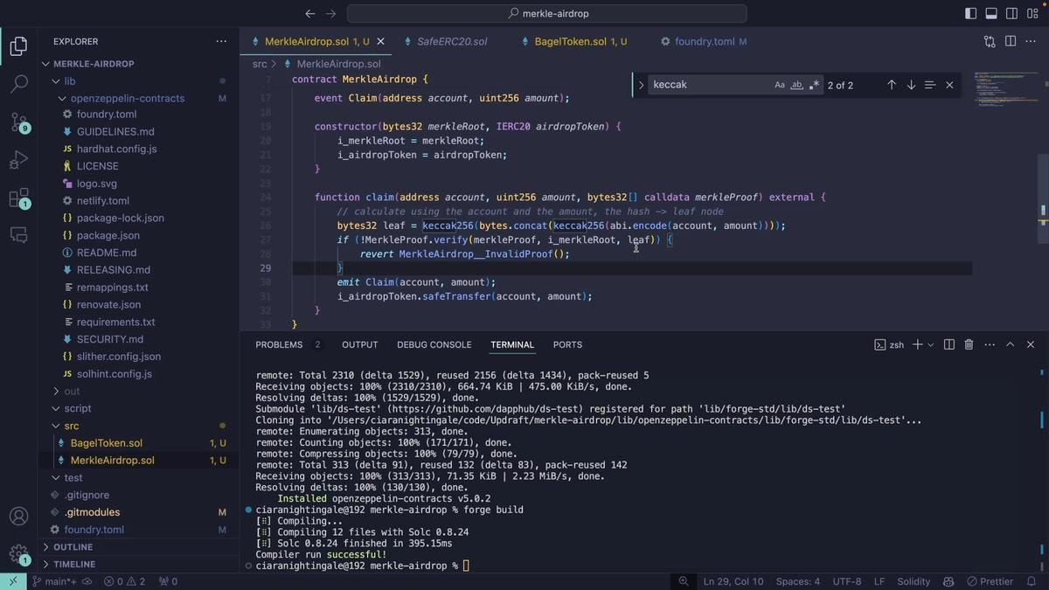
Task: Open Explorer more actions ellipsis
Action: [221, 41]
